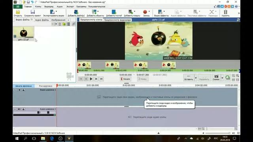This screenshot has height=142, width=253.
Task: Open the Экспортировать видео dropdown arrow
Action: point(56,11)
